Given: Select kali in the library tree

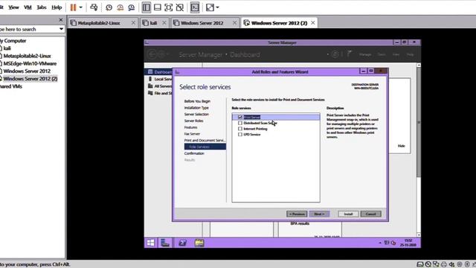Looking at the screenshot, I should coord(7,48).
